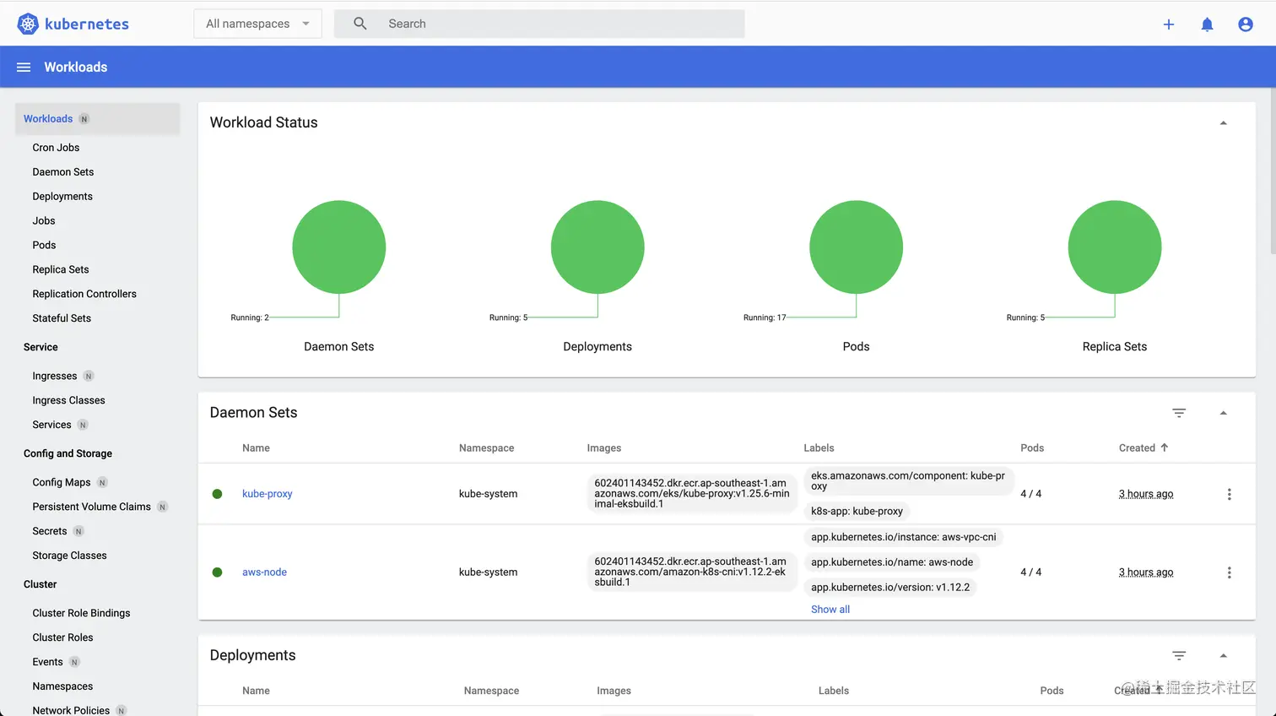
Task: Click the Deployments filter icon
Action: (x=1179, y=656)
